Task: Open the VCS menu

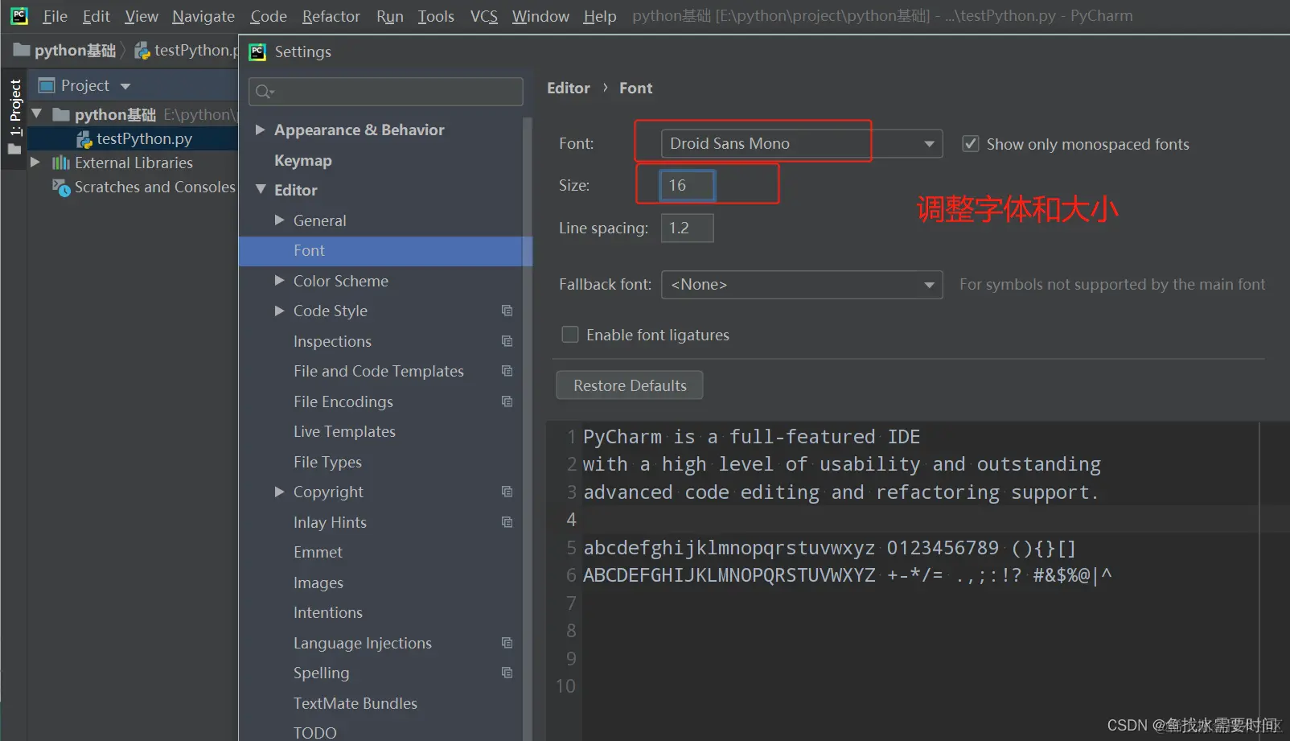Action: pos(484,16)
